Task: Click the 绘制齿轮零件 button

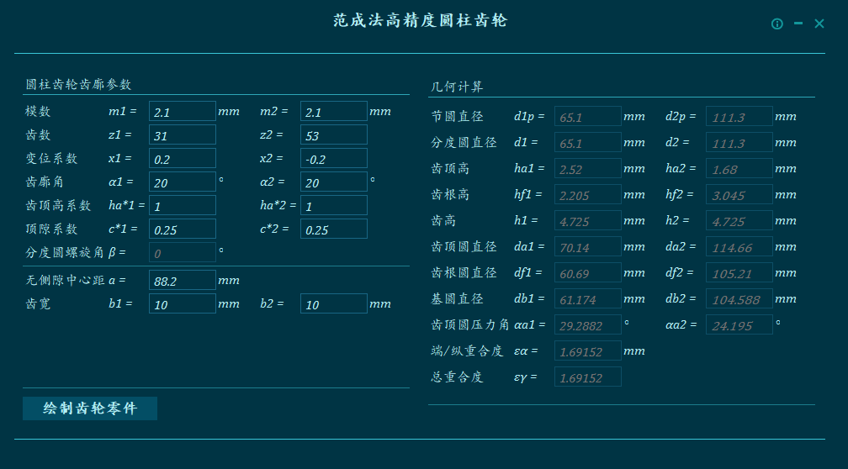Action: point(90,408)
